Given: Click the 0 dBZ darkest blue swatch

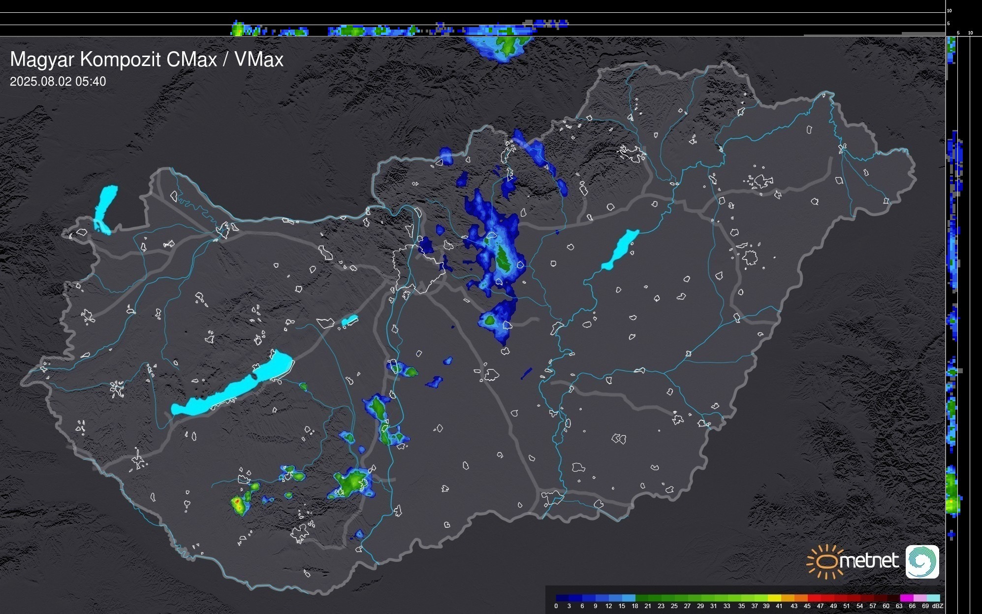Looking at the screenshot, I should 563,598.
